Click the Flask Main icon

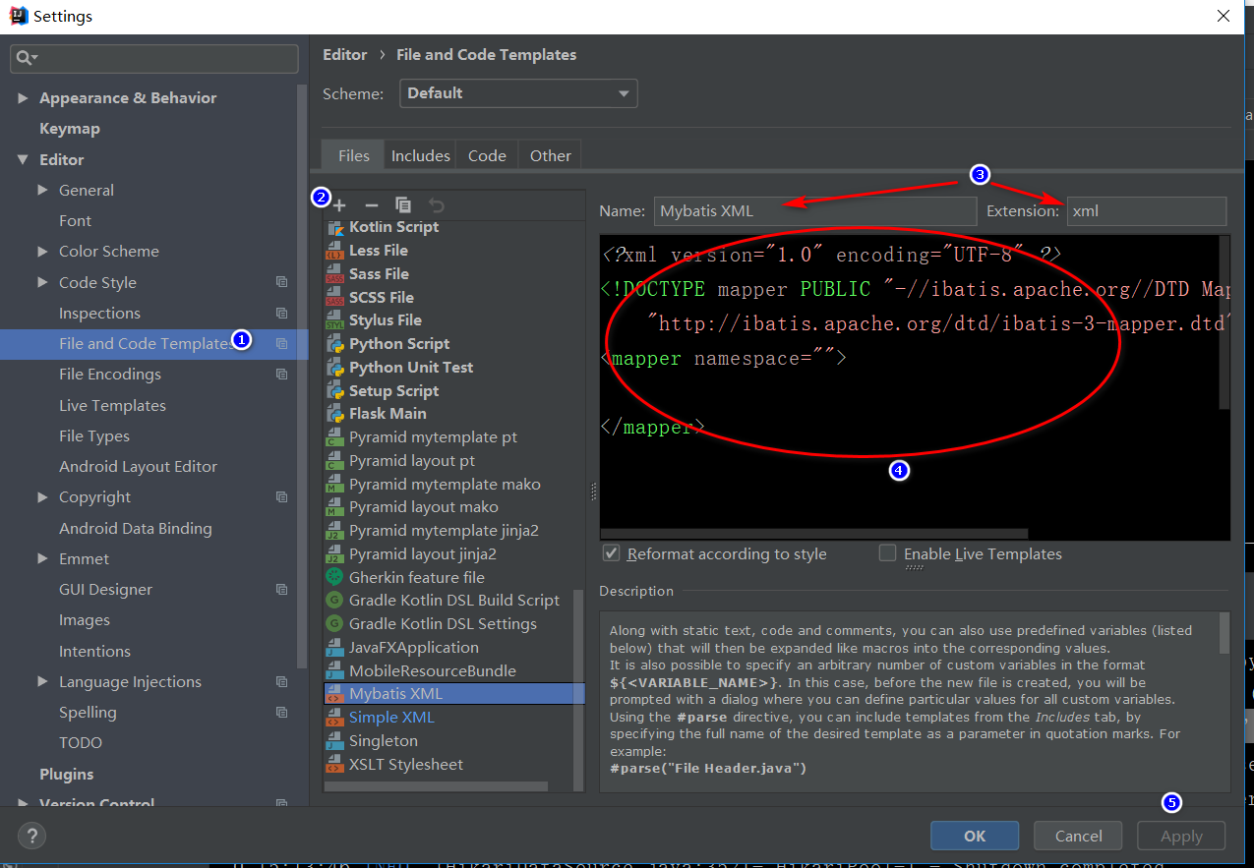334,414
